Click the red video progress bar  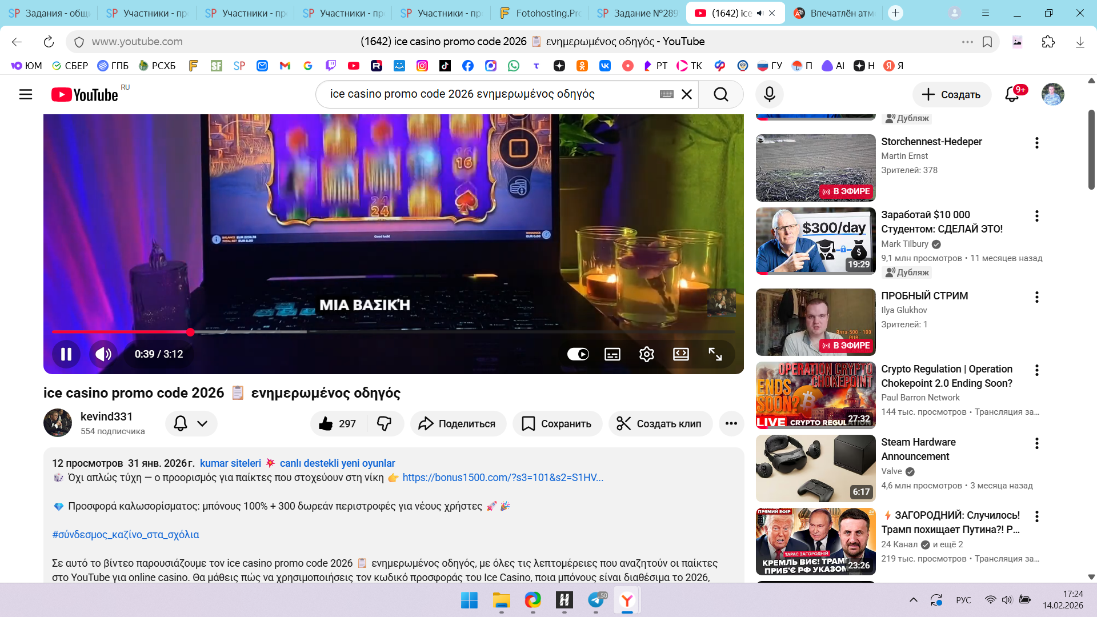120,331
